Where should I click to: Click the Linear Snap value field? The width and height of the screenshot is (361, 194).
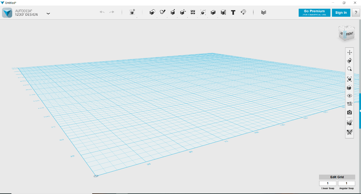[x=328, y=184]
